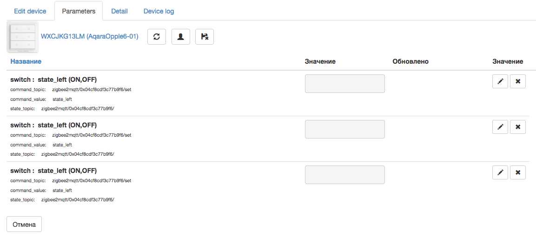The width and height of the screenshot is (536, 238).
Task: Click the user silhouette icon button
Action: point(181,37)
